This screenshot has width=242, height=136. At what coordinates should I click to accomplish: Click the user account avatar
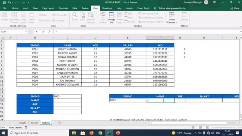tap(206, 2)
